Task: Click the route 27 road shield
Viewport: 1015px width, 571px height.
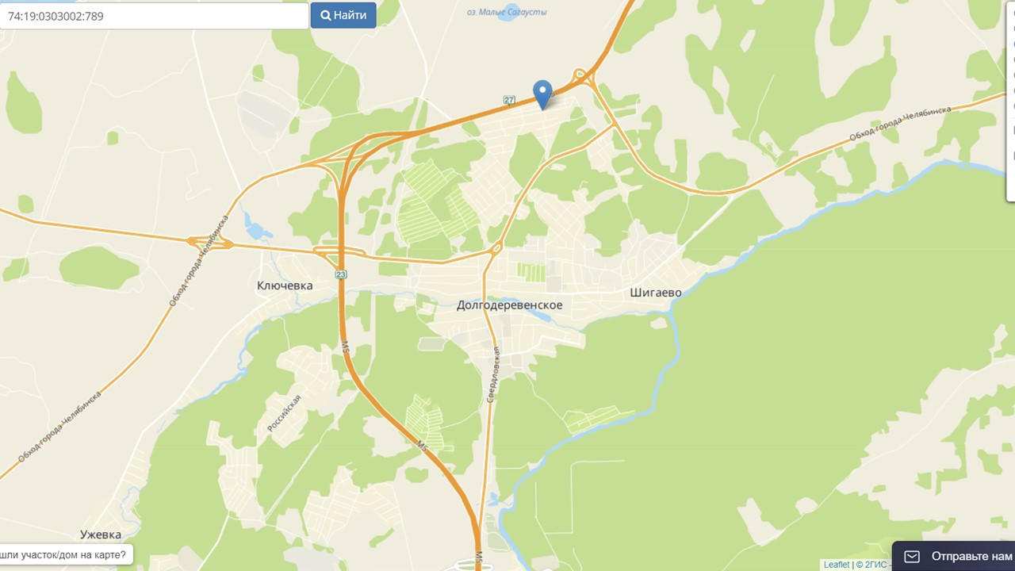Action: point(509,100)
